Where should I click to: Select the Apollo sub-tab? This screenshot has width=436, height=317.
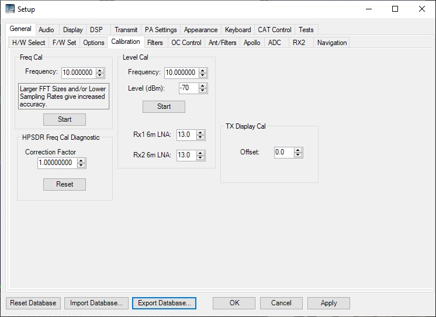coord(252,43)
